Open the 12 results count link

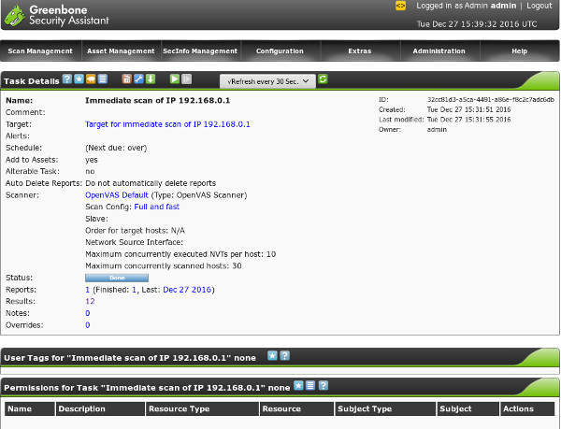(90, 302)
